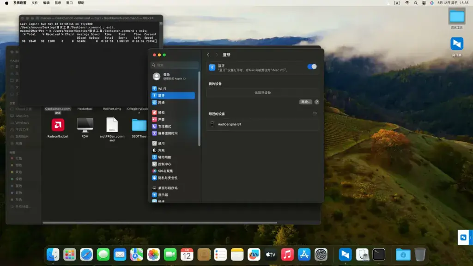Open the 帮助 menu
The height and width of the screenshot is (266, 473).
pos(81,3)
